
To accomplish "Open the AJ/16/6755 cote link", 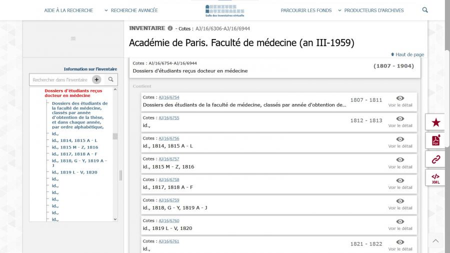I will [169, 117].
